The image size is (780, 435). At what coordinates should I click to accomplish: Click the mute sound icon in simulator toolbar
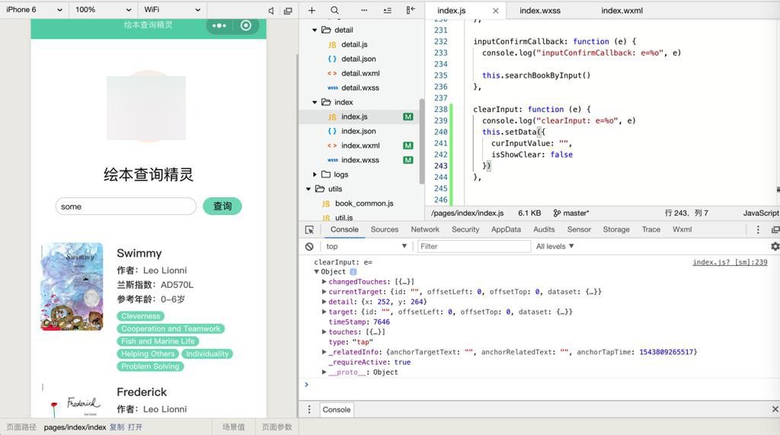[x=270, y=11]
